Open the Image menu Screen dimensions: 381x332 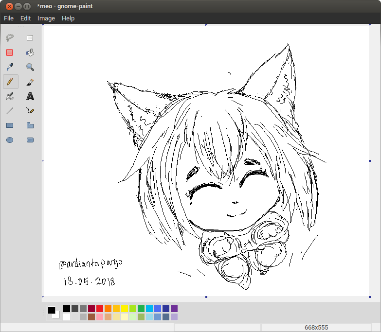(x=46, y=18)
